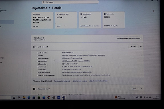Open the blue U app taskbar icon
164x109 pixels.
(59, 98)
